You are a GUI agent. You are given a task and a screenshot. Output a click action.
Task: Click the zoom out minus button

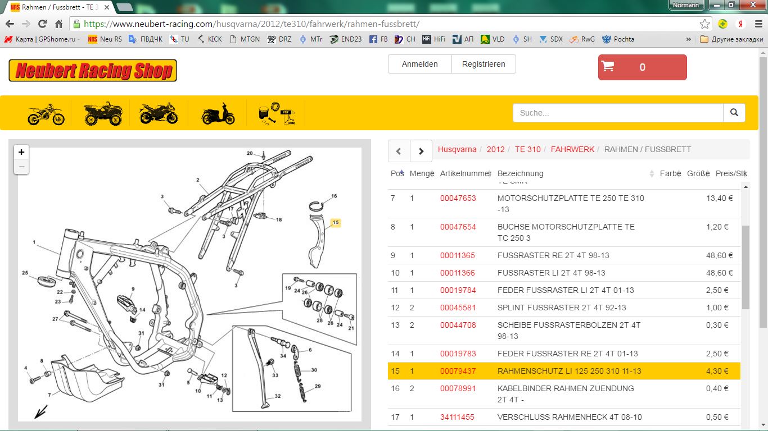click(x=21, y=167)
